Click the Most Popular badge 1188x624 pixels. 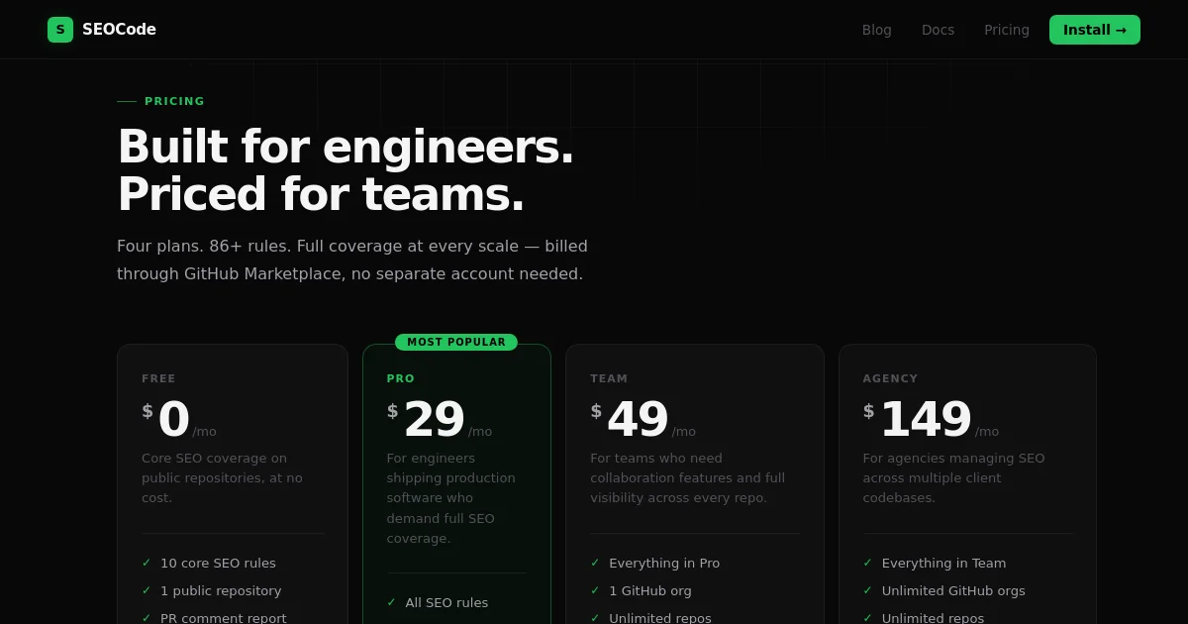point(456,342)
